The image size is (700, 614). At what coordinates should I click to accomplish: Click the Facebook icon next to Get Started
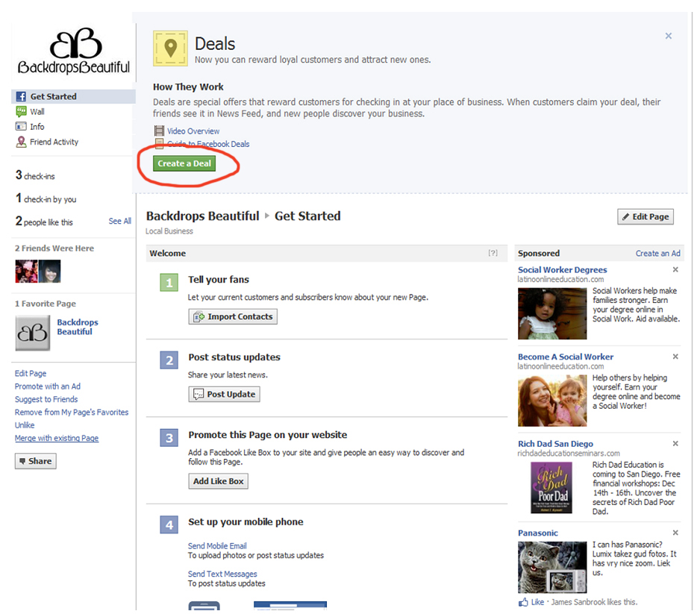pos(21,96)
